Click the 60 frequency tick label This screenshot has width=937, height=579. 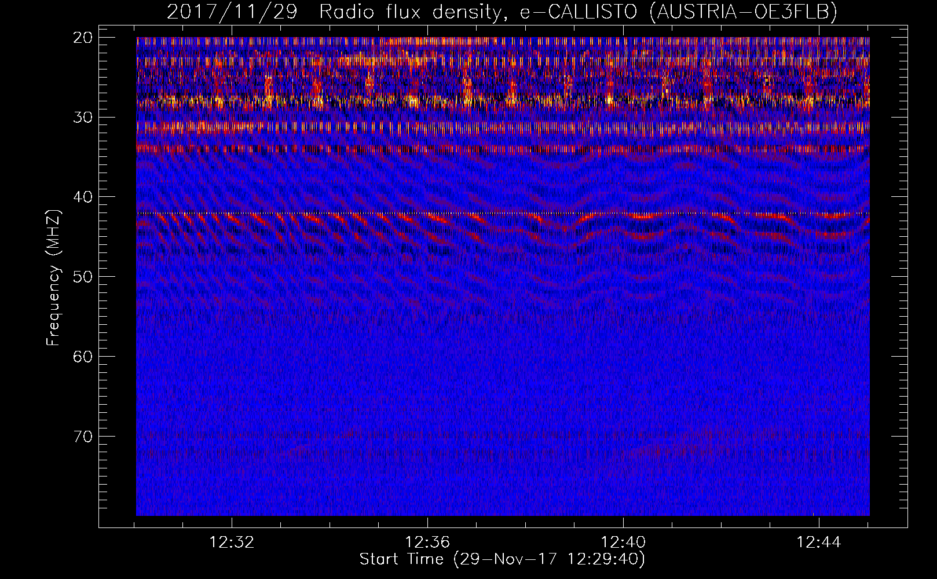click(x=83, y=356)
